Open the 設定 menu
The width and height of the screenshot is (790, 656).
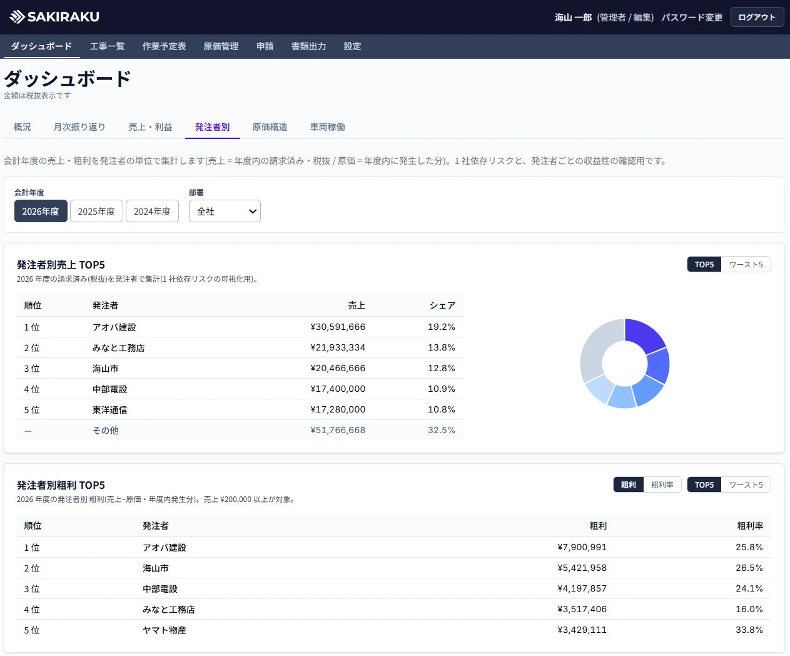pos(352,46)
